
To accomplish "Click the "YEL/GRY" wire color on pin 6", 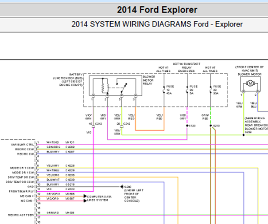I will point(53,165).
